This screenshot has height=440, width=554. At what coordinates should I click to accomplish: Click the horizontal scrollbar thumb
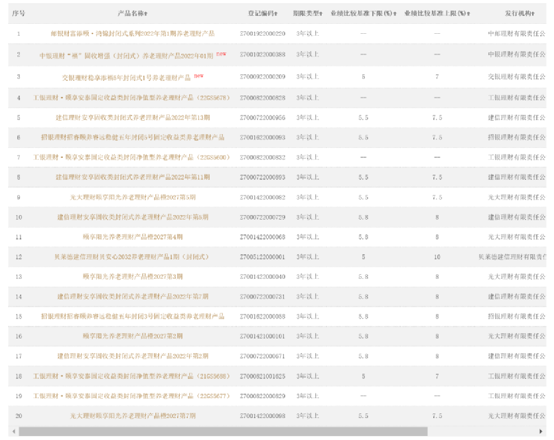[223, 431]
